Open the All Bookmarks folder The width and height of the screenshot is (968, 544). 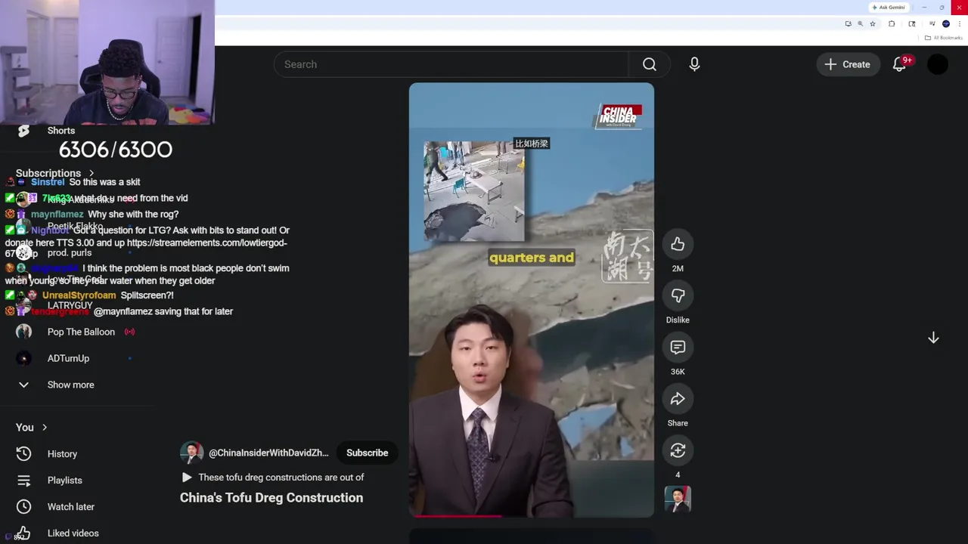[944, 38]
